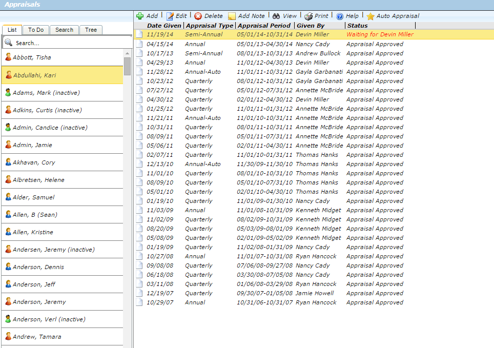
Task: Click the Appraisal Type column header
Action: 209,25
